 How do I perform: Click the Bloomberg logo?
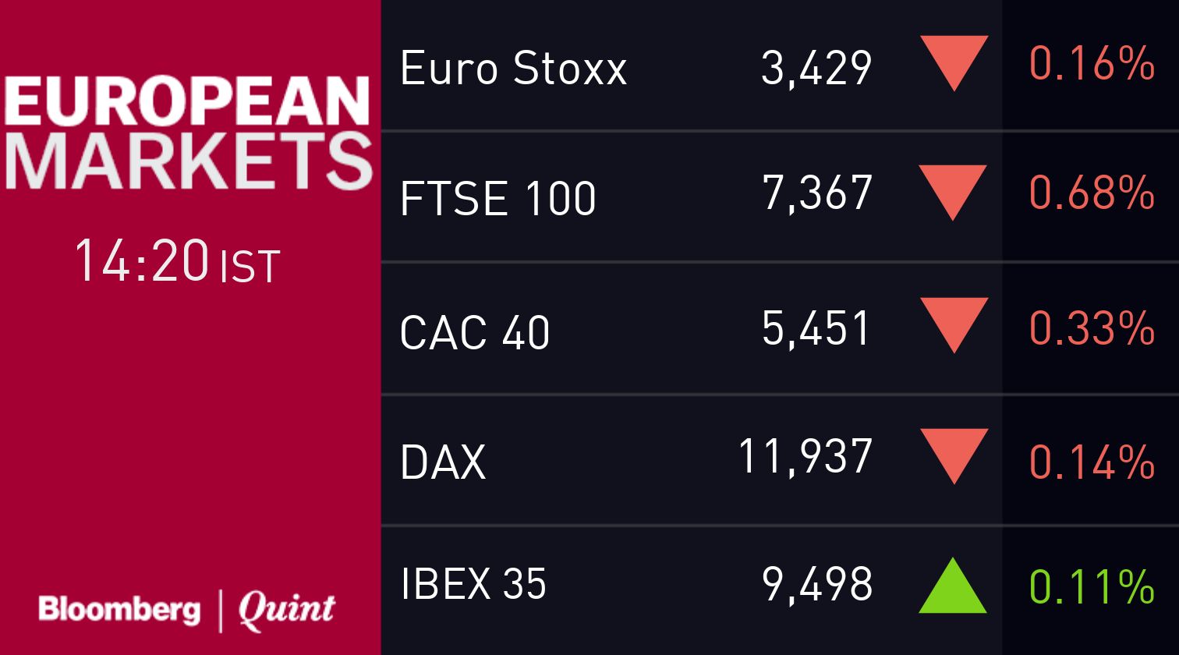(x=119, y=608)
